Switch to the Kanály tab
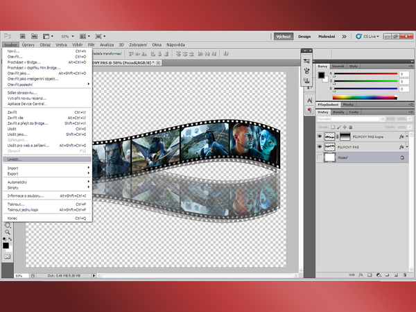The height and width of the screenshot is (312, 416). coord(340,112)
